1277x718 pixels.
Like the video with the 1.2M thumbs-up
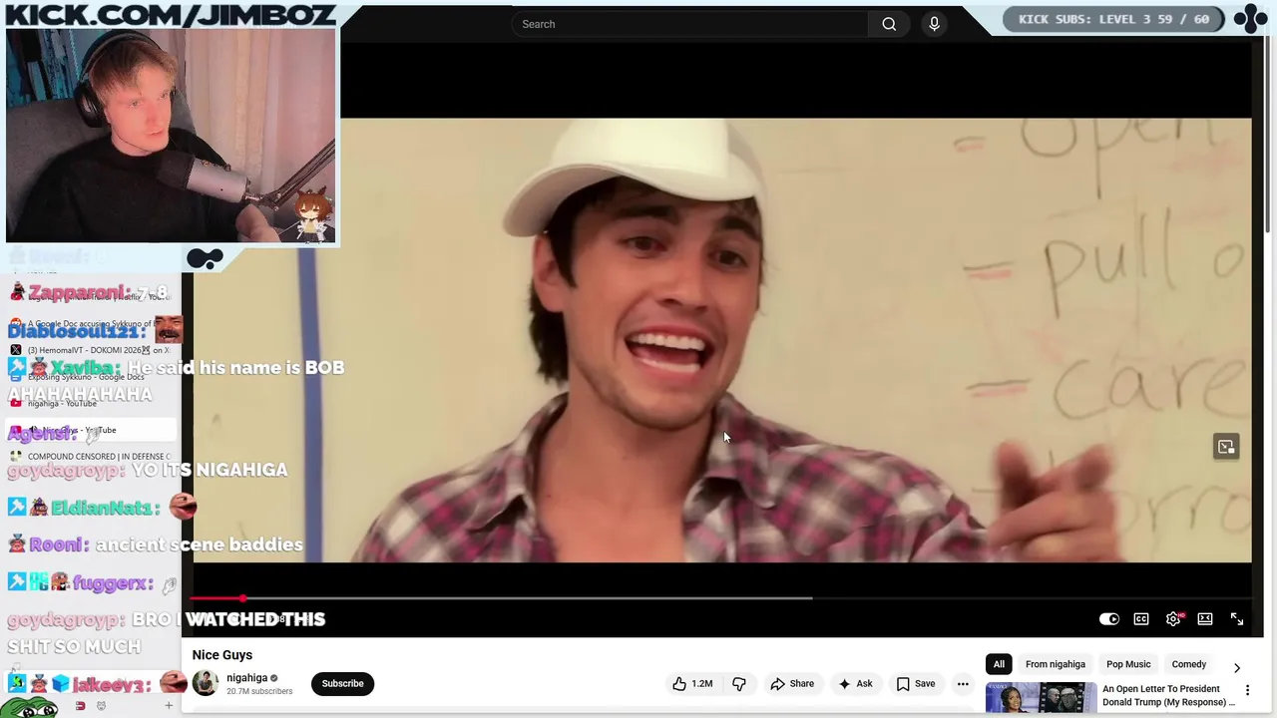coord(692,683)
